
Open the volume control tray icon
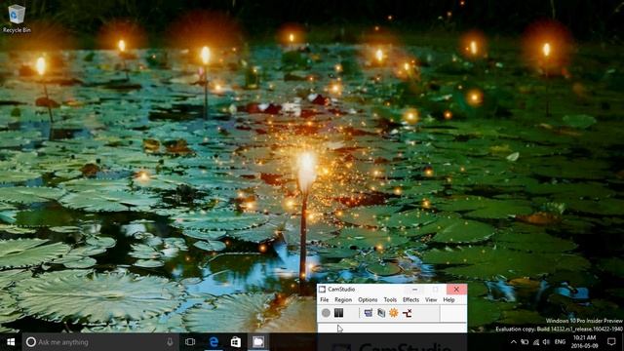(546, 342)
